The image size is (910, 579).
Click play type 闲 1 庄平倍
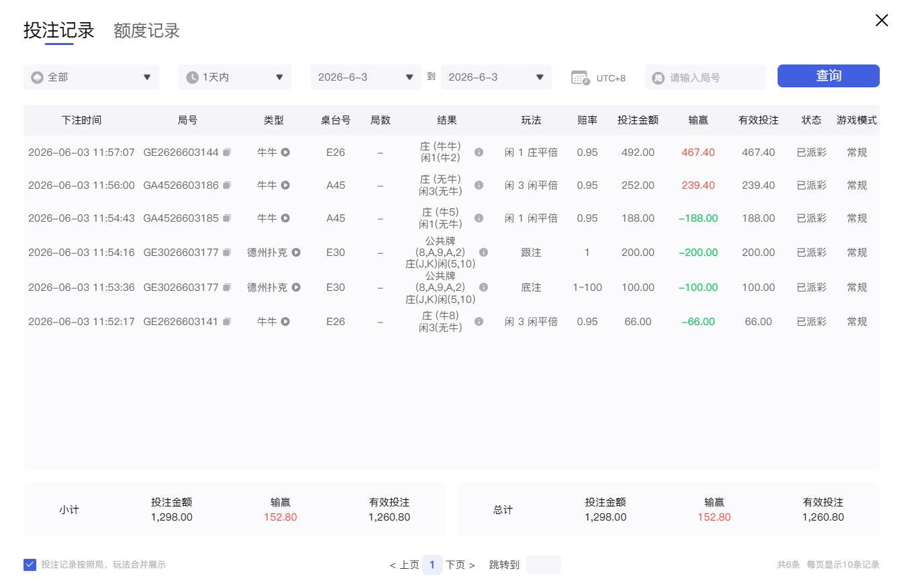[x=531, y=152]
